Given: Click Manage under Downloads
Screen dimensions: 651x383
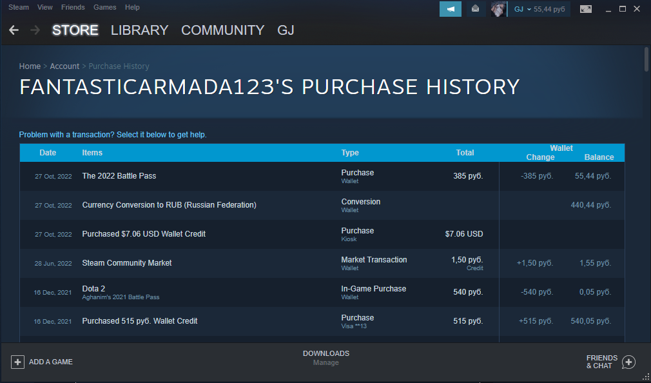Looking at the screenshot, I should click(x=325, y=362).
